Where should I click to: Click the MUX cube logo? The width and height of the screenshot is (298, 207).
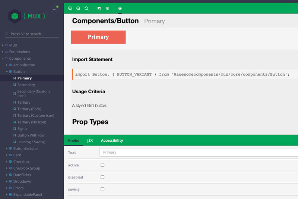pos(15,16)
